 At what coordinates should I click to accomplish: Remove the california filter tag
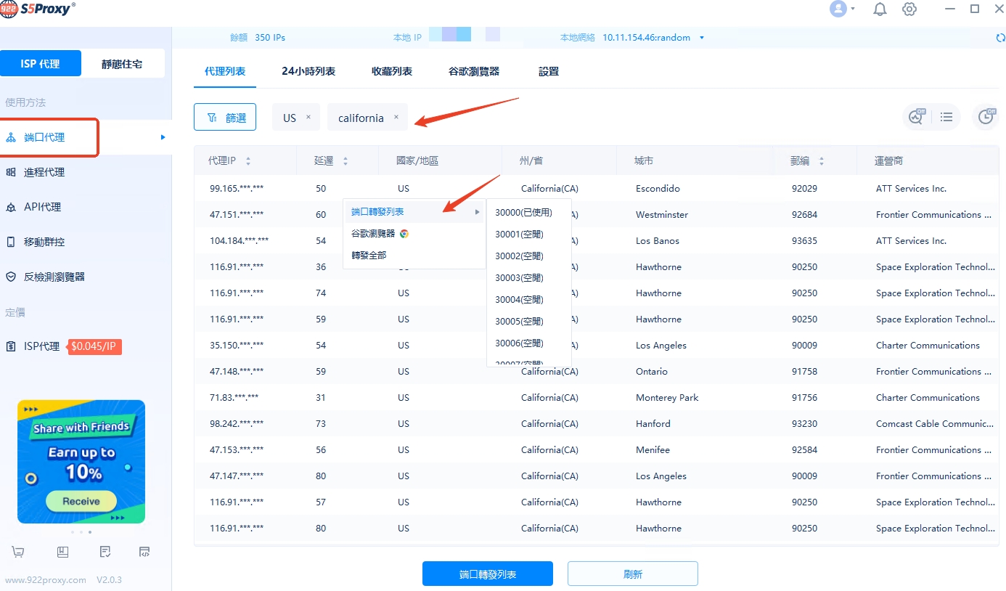click(x=396, y=117)
